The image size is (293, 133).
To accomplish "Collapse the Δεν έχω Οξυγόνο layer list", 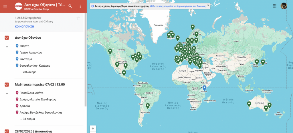I will tap(7, 47).
